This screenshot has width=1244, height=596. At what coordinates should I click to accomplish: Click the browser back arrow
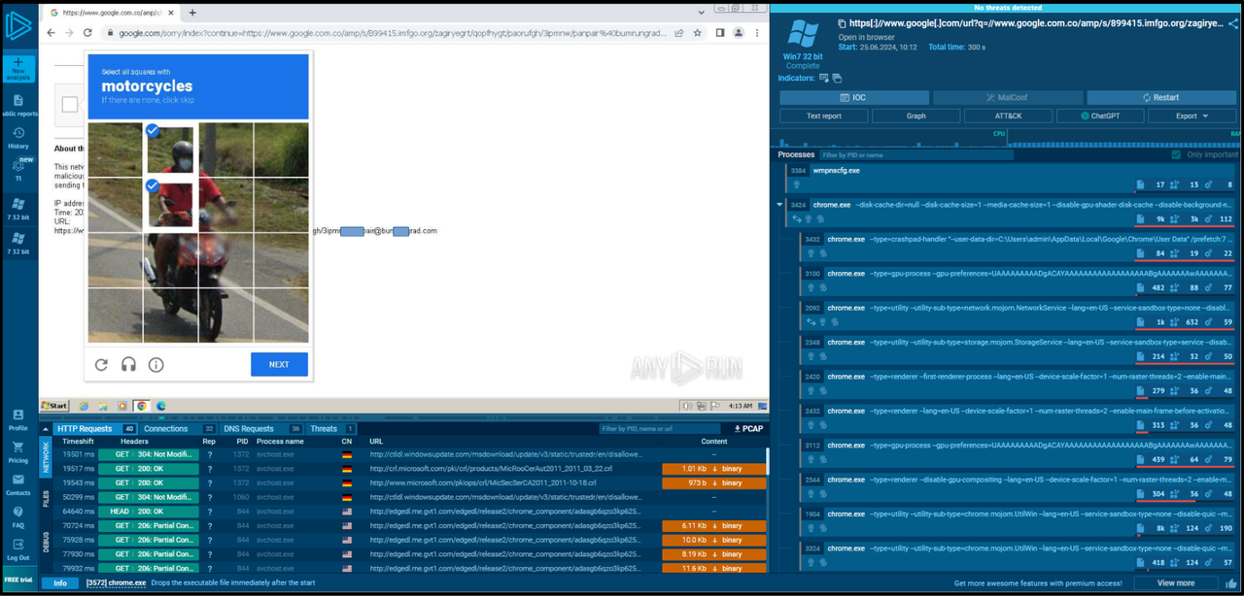coord(51,32)
